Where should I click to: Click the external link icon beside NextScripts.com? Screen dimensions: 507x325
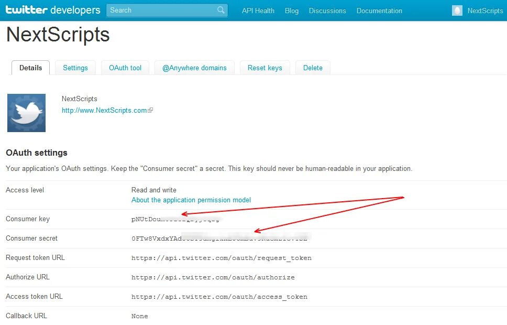[x=150, y=111]
